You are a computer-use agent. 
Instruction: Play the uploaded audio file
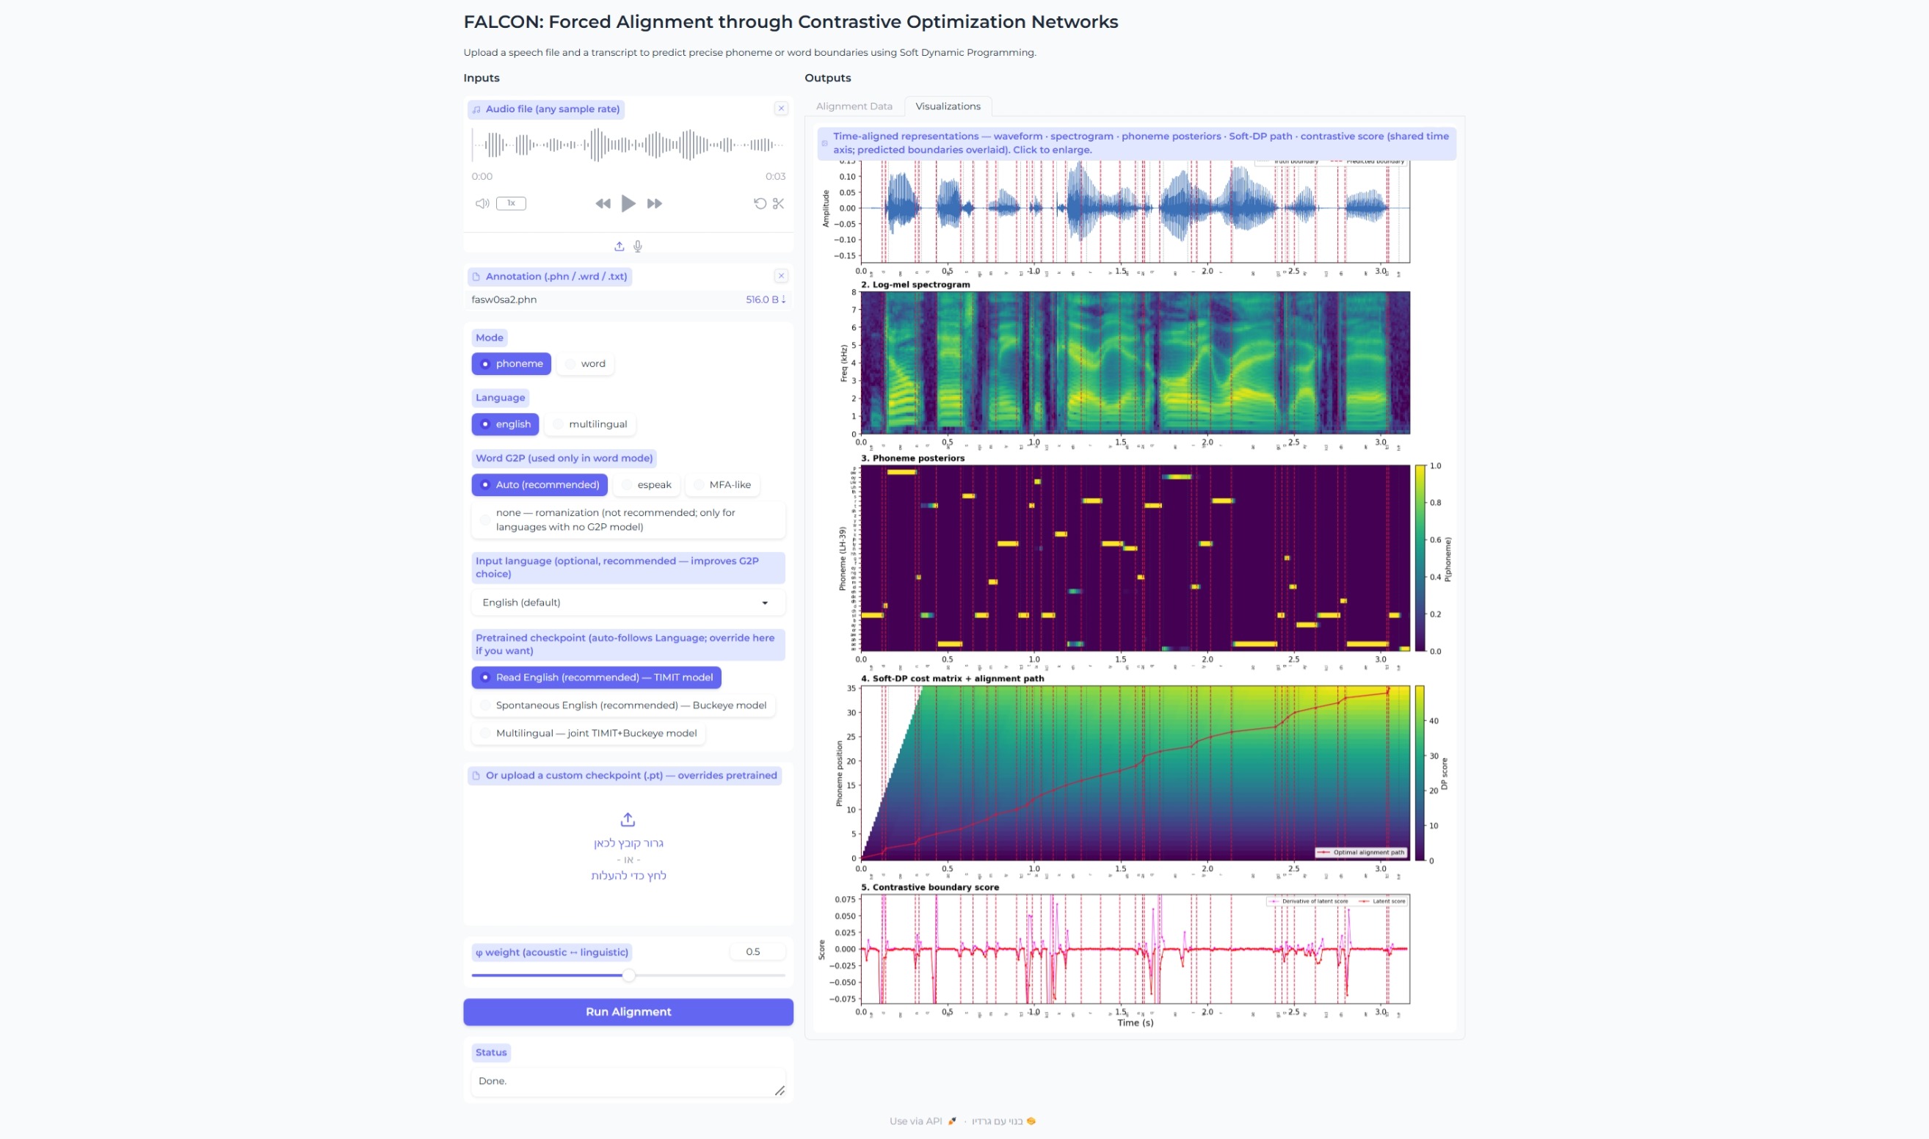click(628, 203)
